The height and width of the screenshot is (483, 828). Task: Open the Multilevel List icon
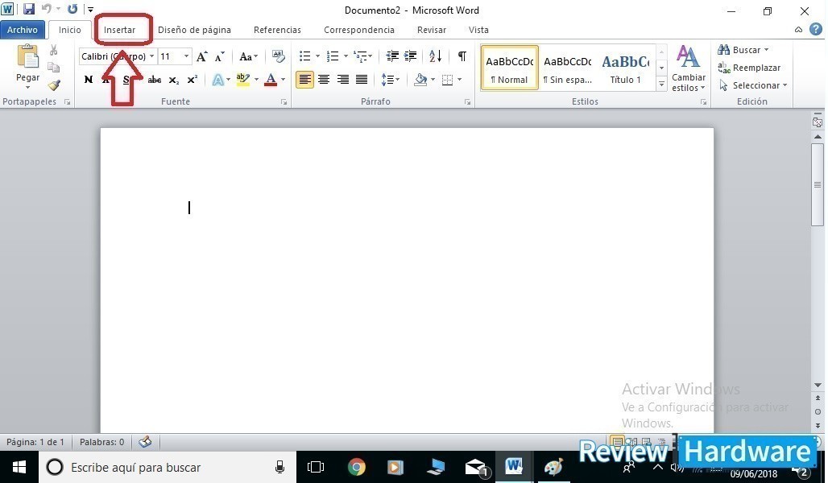coord(361,56)
